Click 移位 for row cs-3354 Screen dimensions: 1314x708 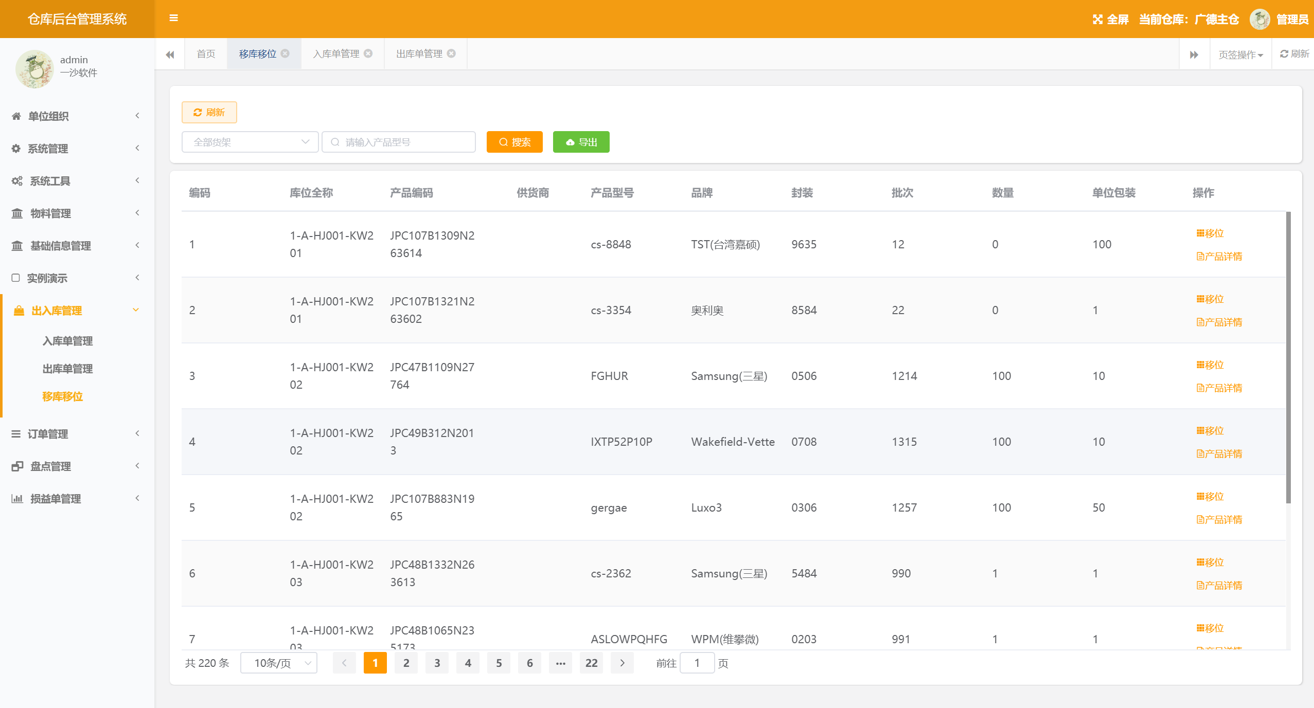pos(1210,299)
